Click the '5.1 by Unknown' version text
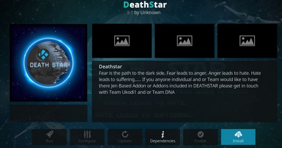Screen dimensions: 282x148 pos(144,13)
